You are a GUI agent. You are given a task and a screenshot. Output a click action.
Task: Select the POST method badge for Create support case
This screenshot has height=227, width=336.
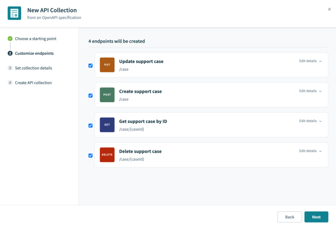(x=107, y=95)
